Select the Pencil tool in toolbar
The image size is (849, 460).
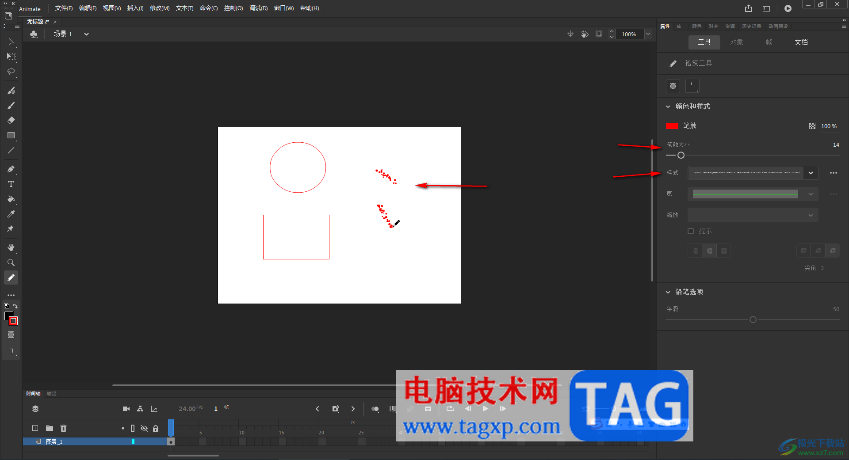[x=11, y=278]
